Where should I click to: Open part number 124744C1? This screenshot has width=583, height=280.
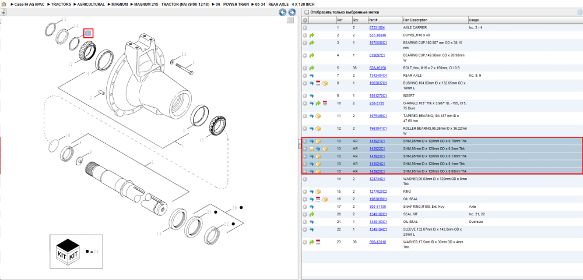click(377, 179)
